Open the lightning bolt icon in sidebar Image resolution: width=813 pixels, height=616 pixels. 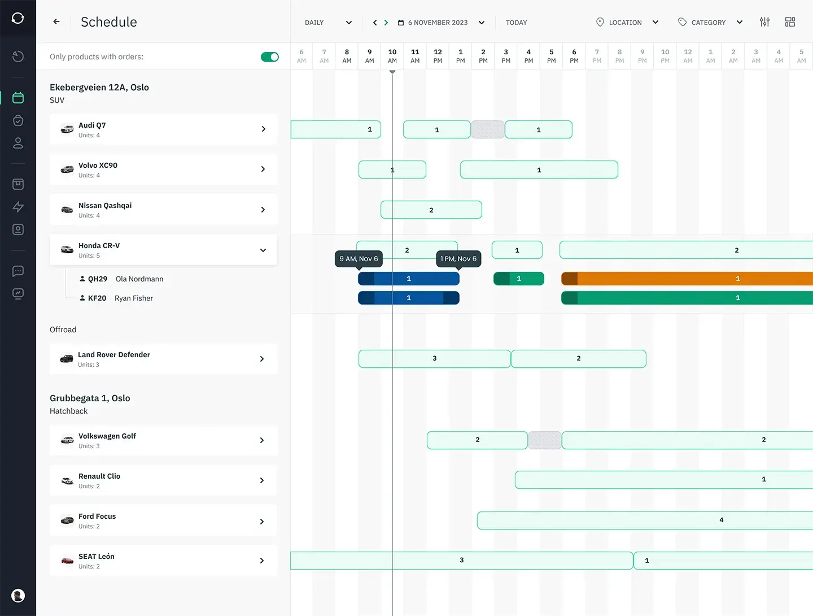click(18, 207)
